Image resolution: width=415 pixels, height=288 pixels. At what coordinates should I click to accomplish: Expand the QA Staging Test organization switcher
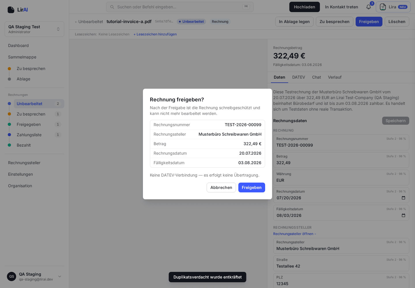tap(34, 29)
